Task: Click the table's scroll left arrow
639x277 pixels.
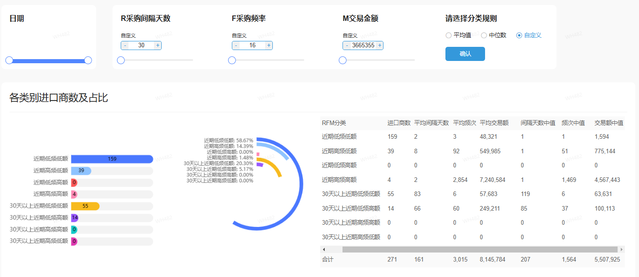Action: click(x=324, y=250)
